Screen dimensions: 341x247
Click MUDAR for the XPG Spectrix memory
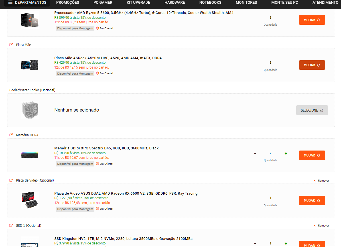312,155
